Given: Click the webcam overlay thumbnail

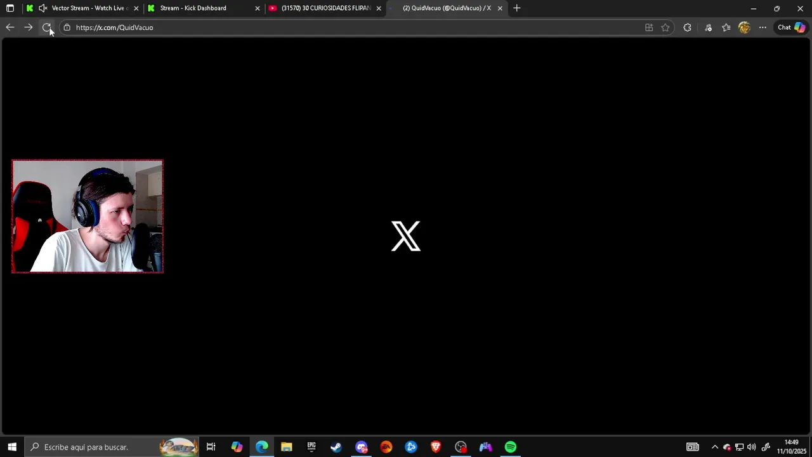Looking at the screenshot, I should click(x=88, y=216).
